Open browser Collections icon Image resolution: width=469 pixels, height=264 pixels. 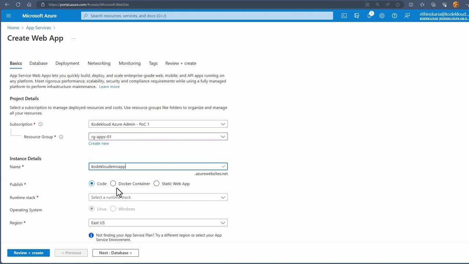point(433,4)
